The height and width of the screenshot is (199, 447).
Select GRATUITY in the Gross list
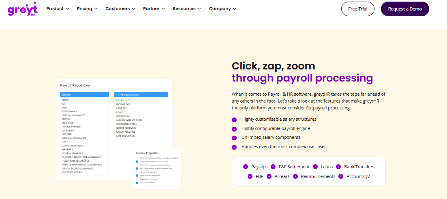(x=68, y=149)
